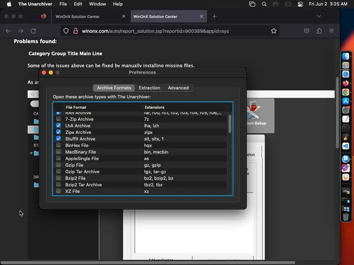Launch Safari from the dock
Screen dimensions: 354x265
345,74
